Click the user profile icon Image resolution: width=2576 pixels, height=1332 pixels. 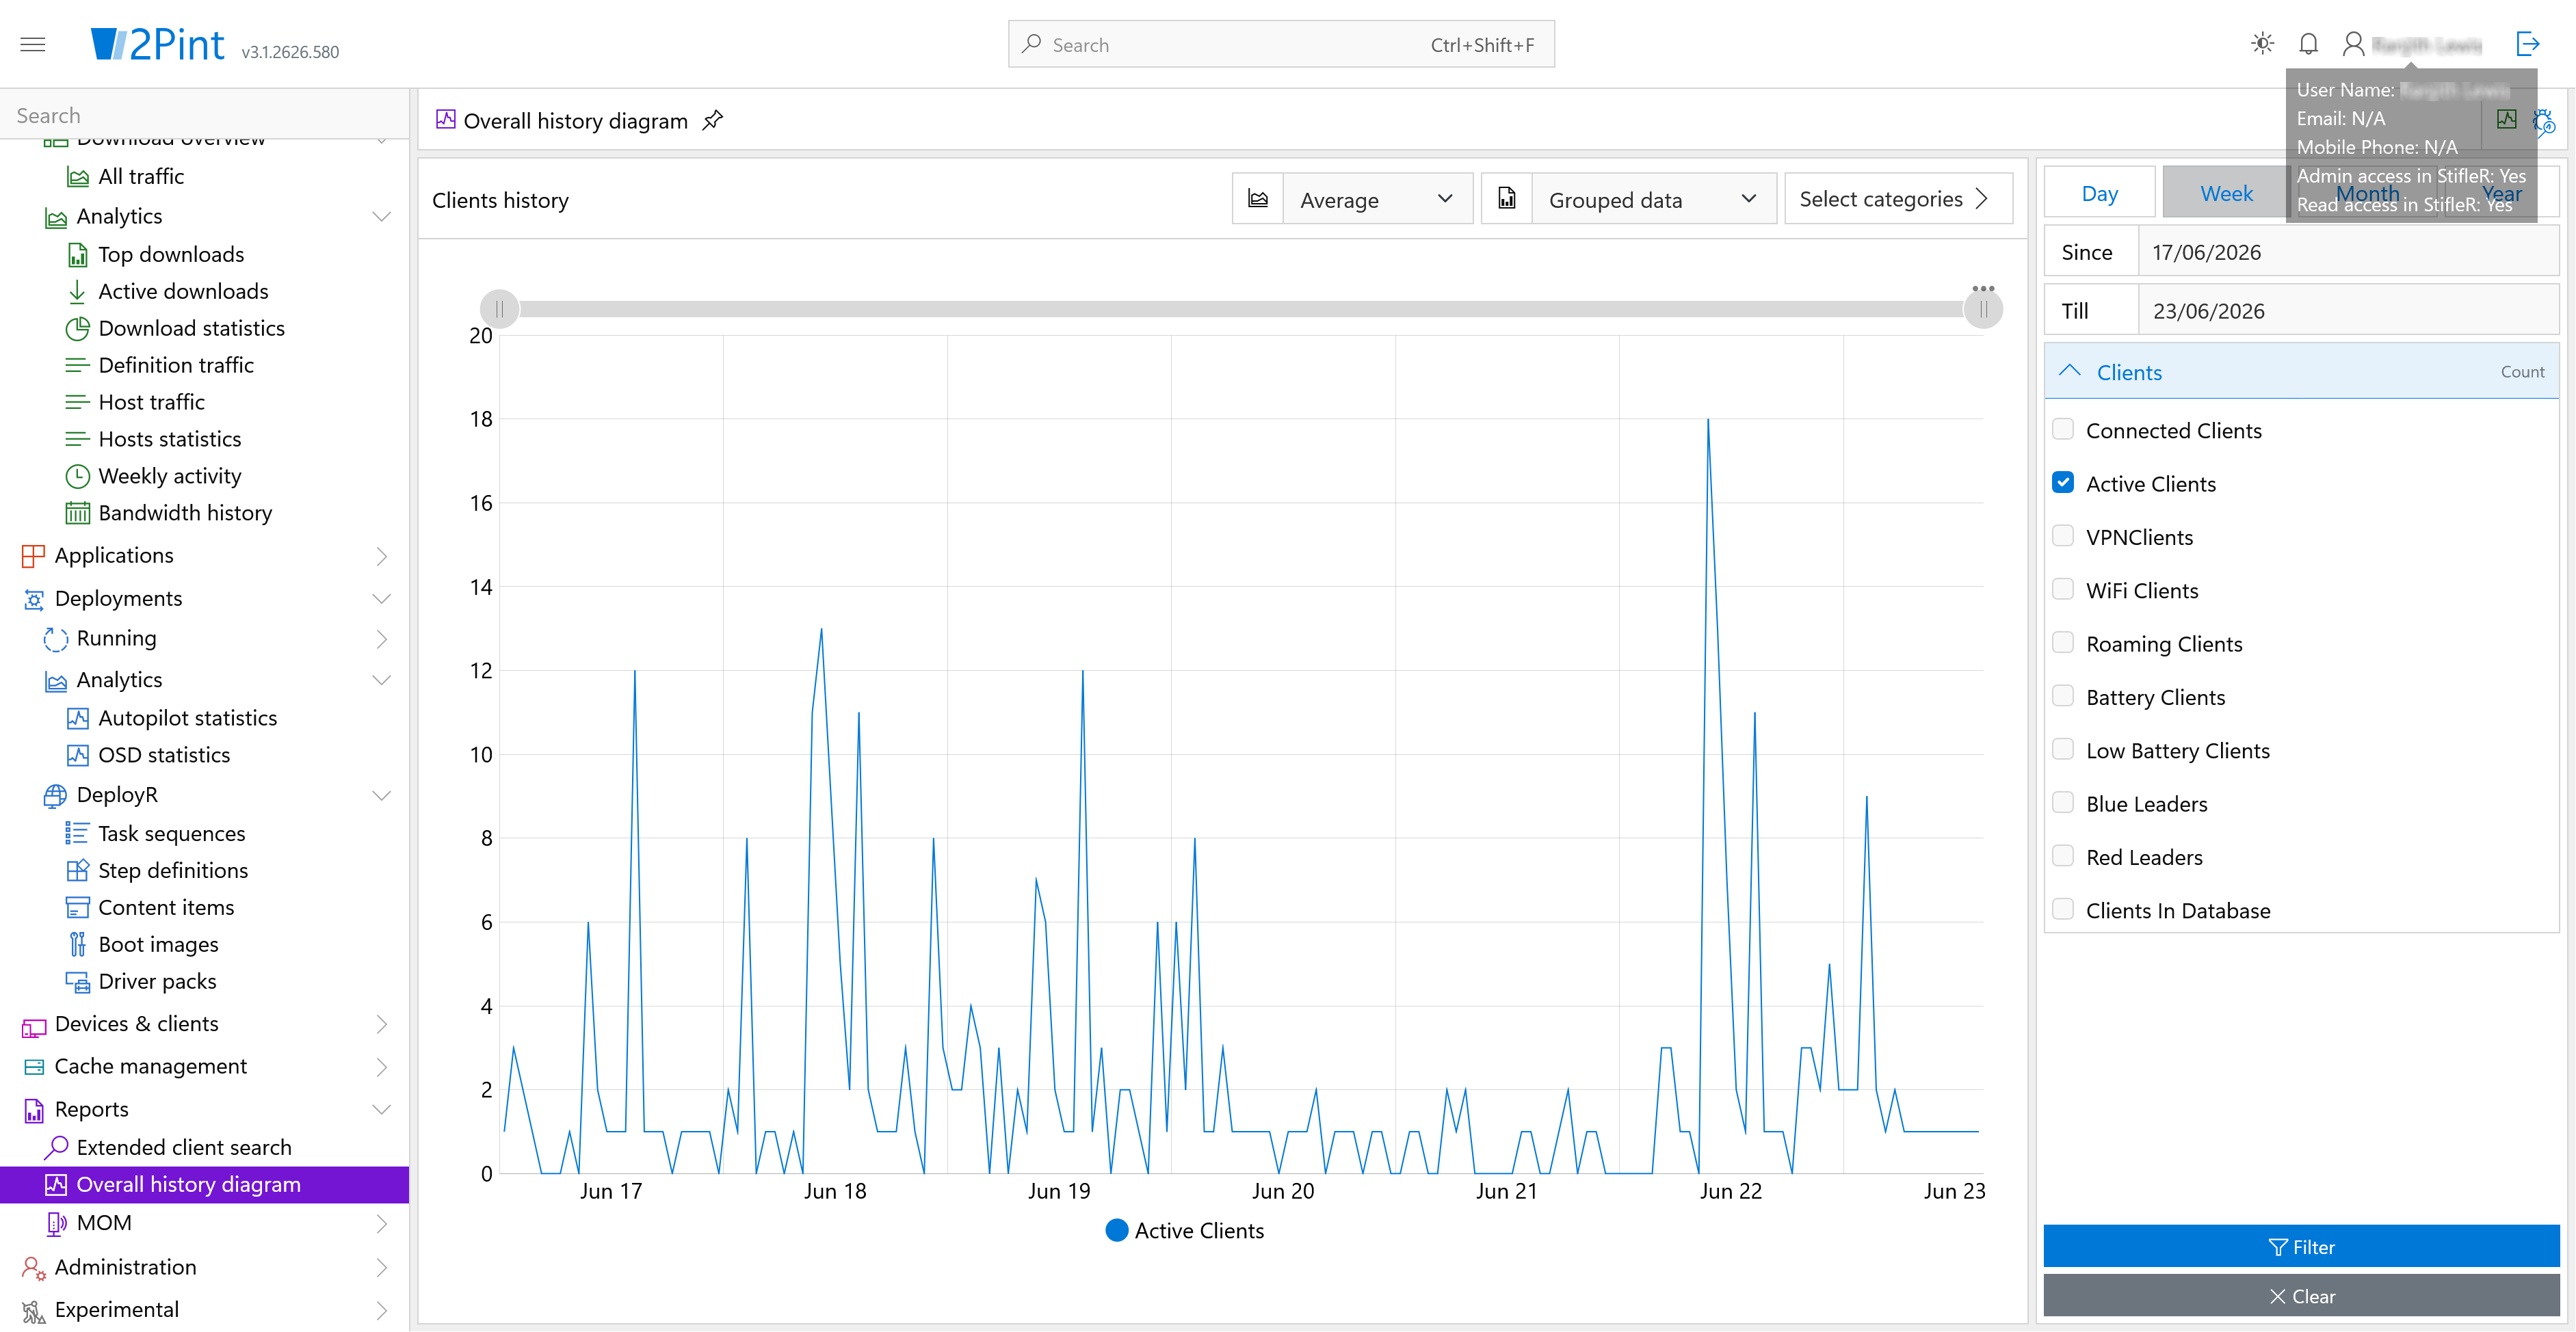coord(2354,44)
